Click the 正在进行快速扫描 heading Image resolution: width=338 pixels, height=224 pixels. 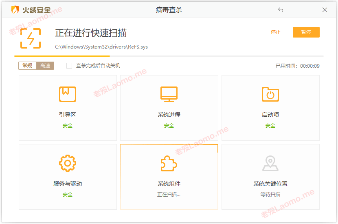91,33
